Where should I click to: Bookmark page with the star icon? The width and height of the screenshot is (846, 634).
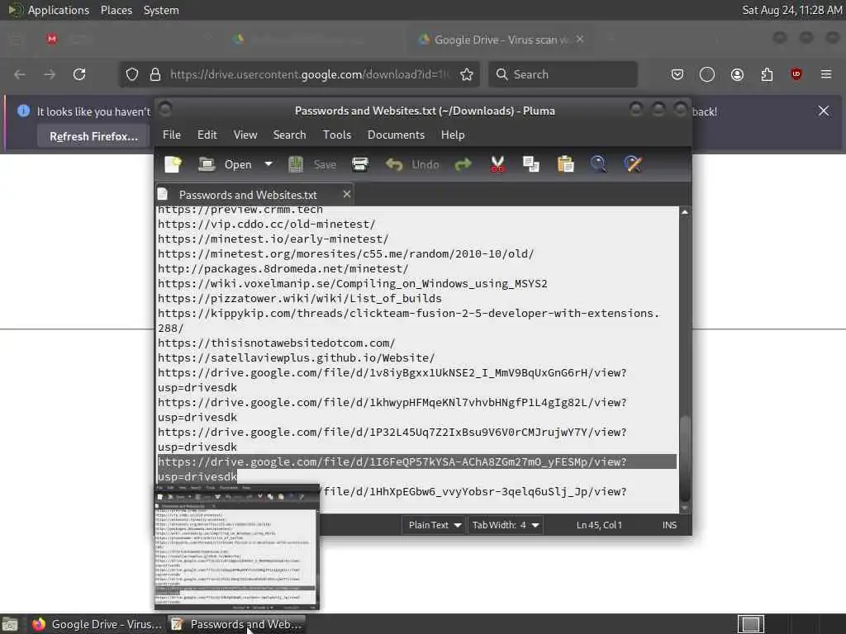[x=467, y=74]
